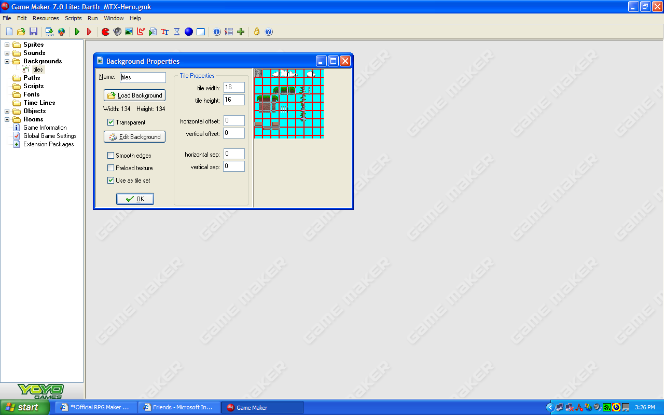
Task: Run the game in debug mode
Action: 89,32
